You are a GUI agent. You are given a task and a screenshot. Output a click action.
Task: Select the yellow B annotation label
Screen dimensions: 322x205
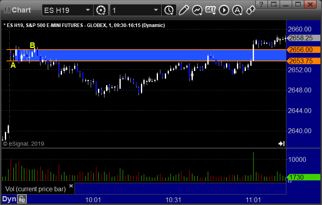tap(32, 45)
